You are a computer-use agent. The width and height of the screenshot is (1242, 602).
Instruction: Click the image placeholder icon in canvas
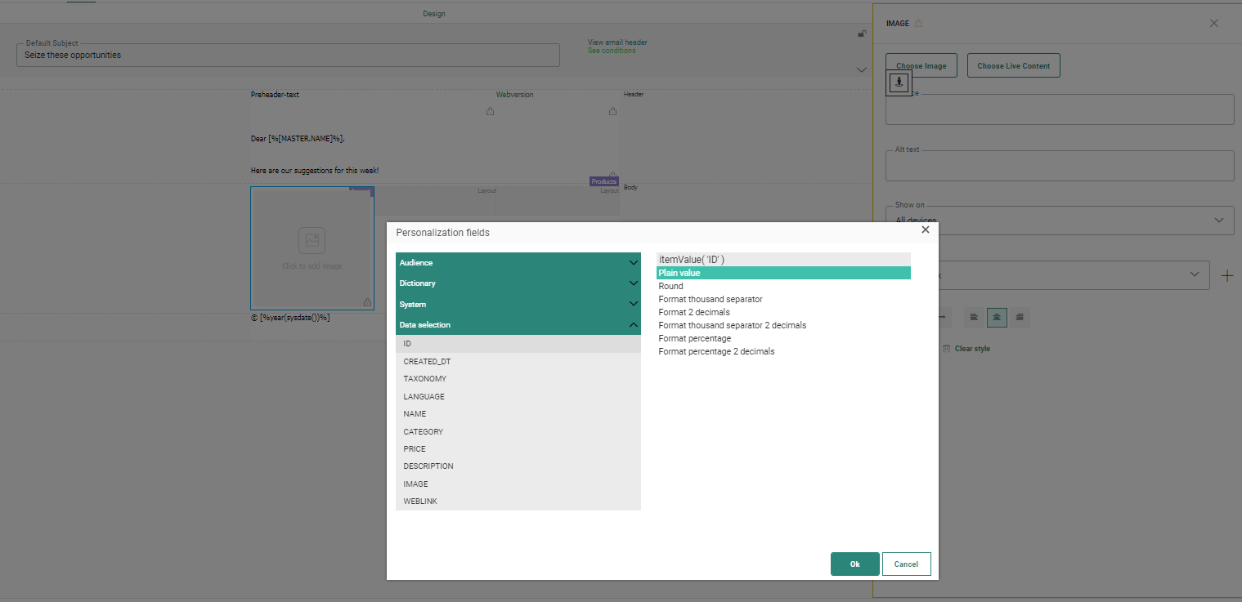(x=312, y=240)
